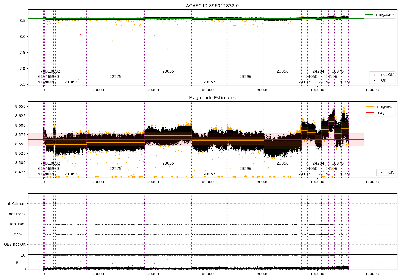Click the red outlier point near 8.07 magnitude
This screenshot has height=280, width=401.
point(80,34)
